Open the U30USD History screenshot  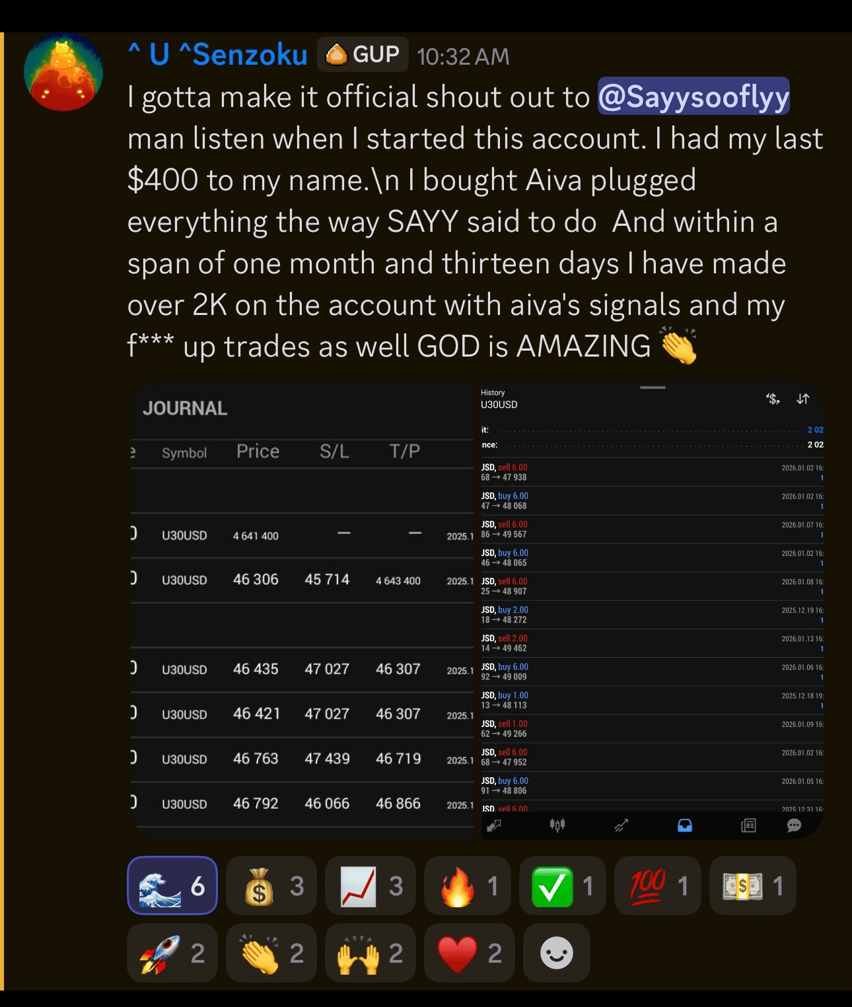pos(652,609)
